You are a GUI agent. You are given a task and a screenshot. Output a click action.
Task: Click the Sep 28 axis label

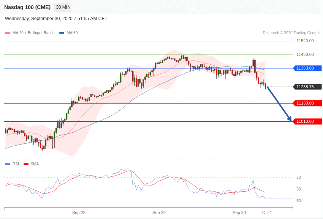point(79,213)
